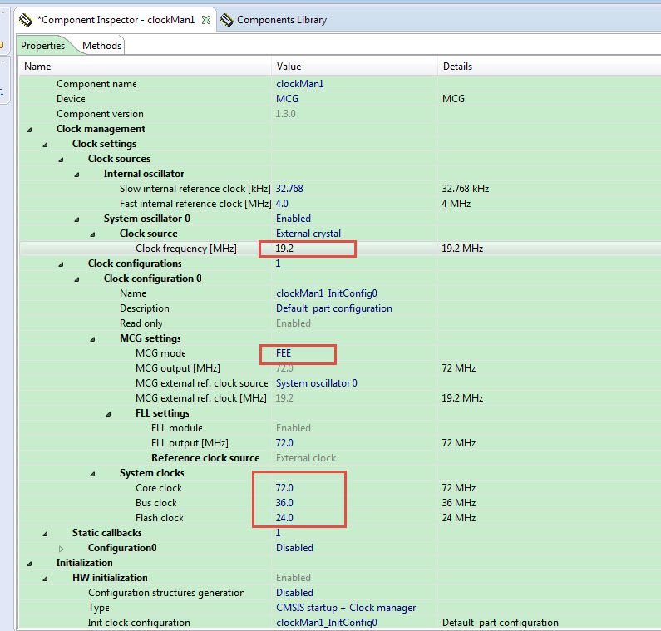Collapse the FLL settings node
The height and width of the screenshot is (631, 661).
tap(108, 414)
